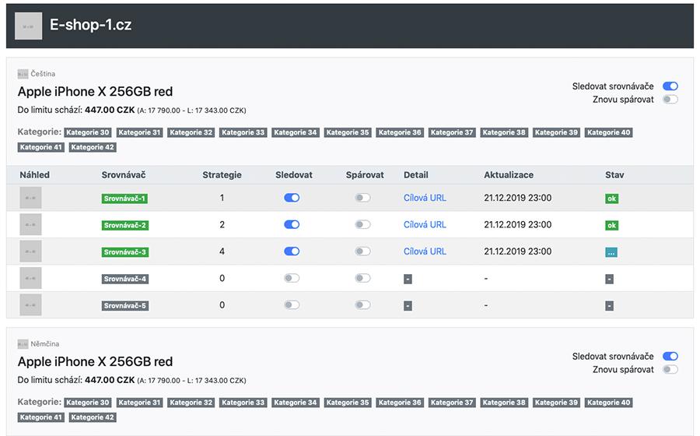Screen dimensions: 700x436
Task: Open Cílová URL link for Srovnávač-1
Action: tap(425, 198)
